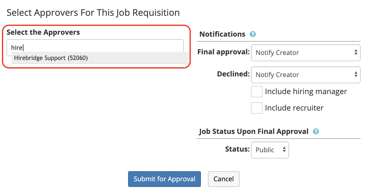Click the Job Status Upon Final Approval heading
The height and width of the screenshot is (192, 374).
tap(253, 131)
